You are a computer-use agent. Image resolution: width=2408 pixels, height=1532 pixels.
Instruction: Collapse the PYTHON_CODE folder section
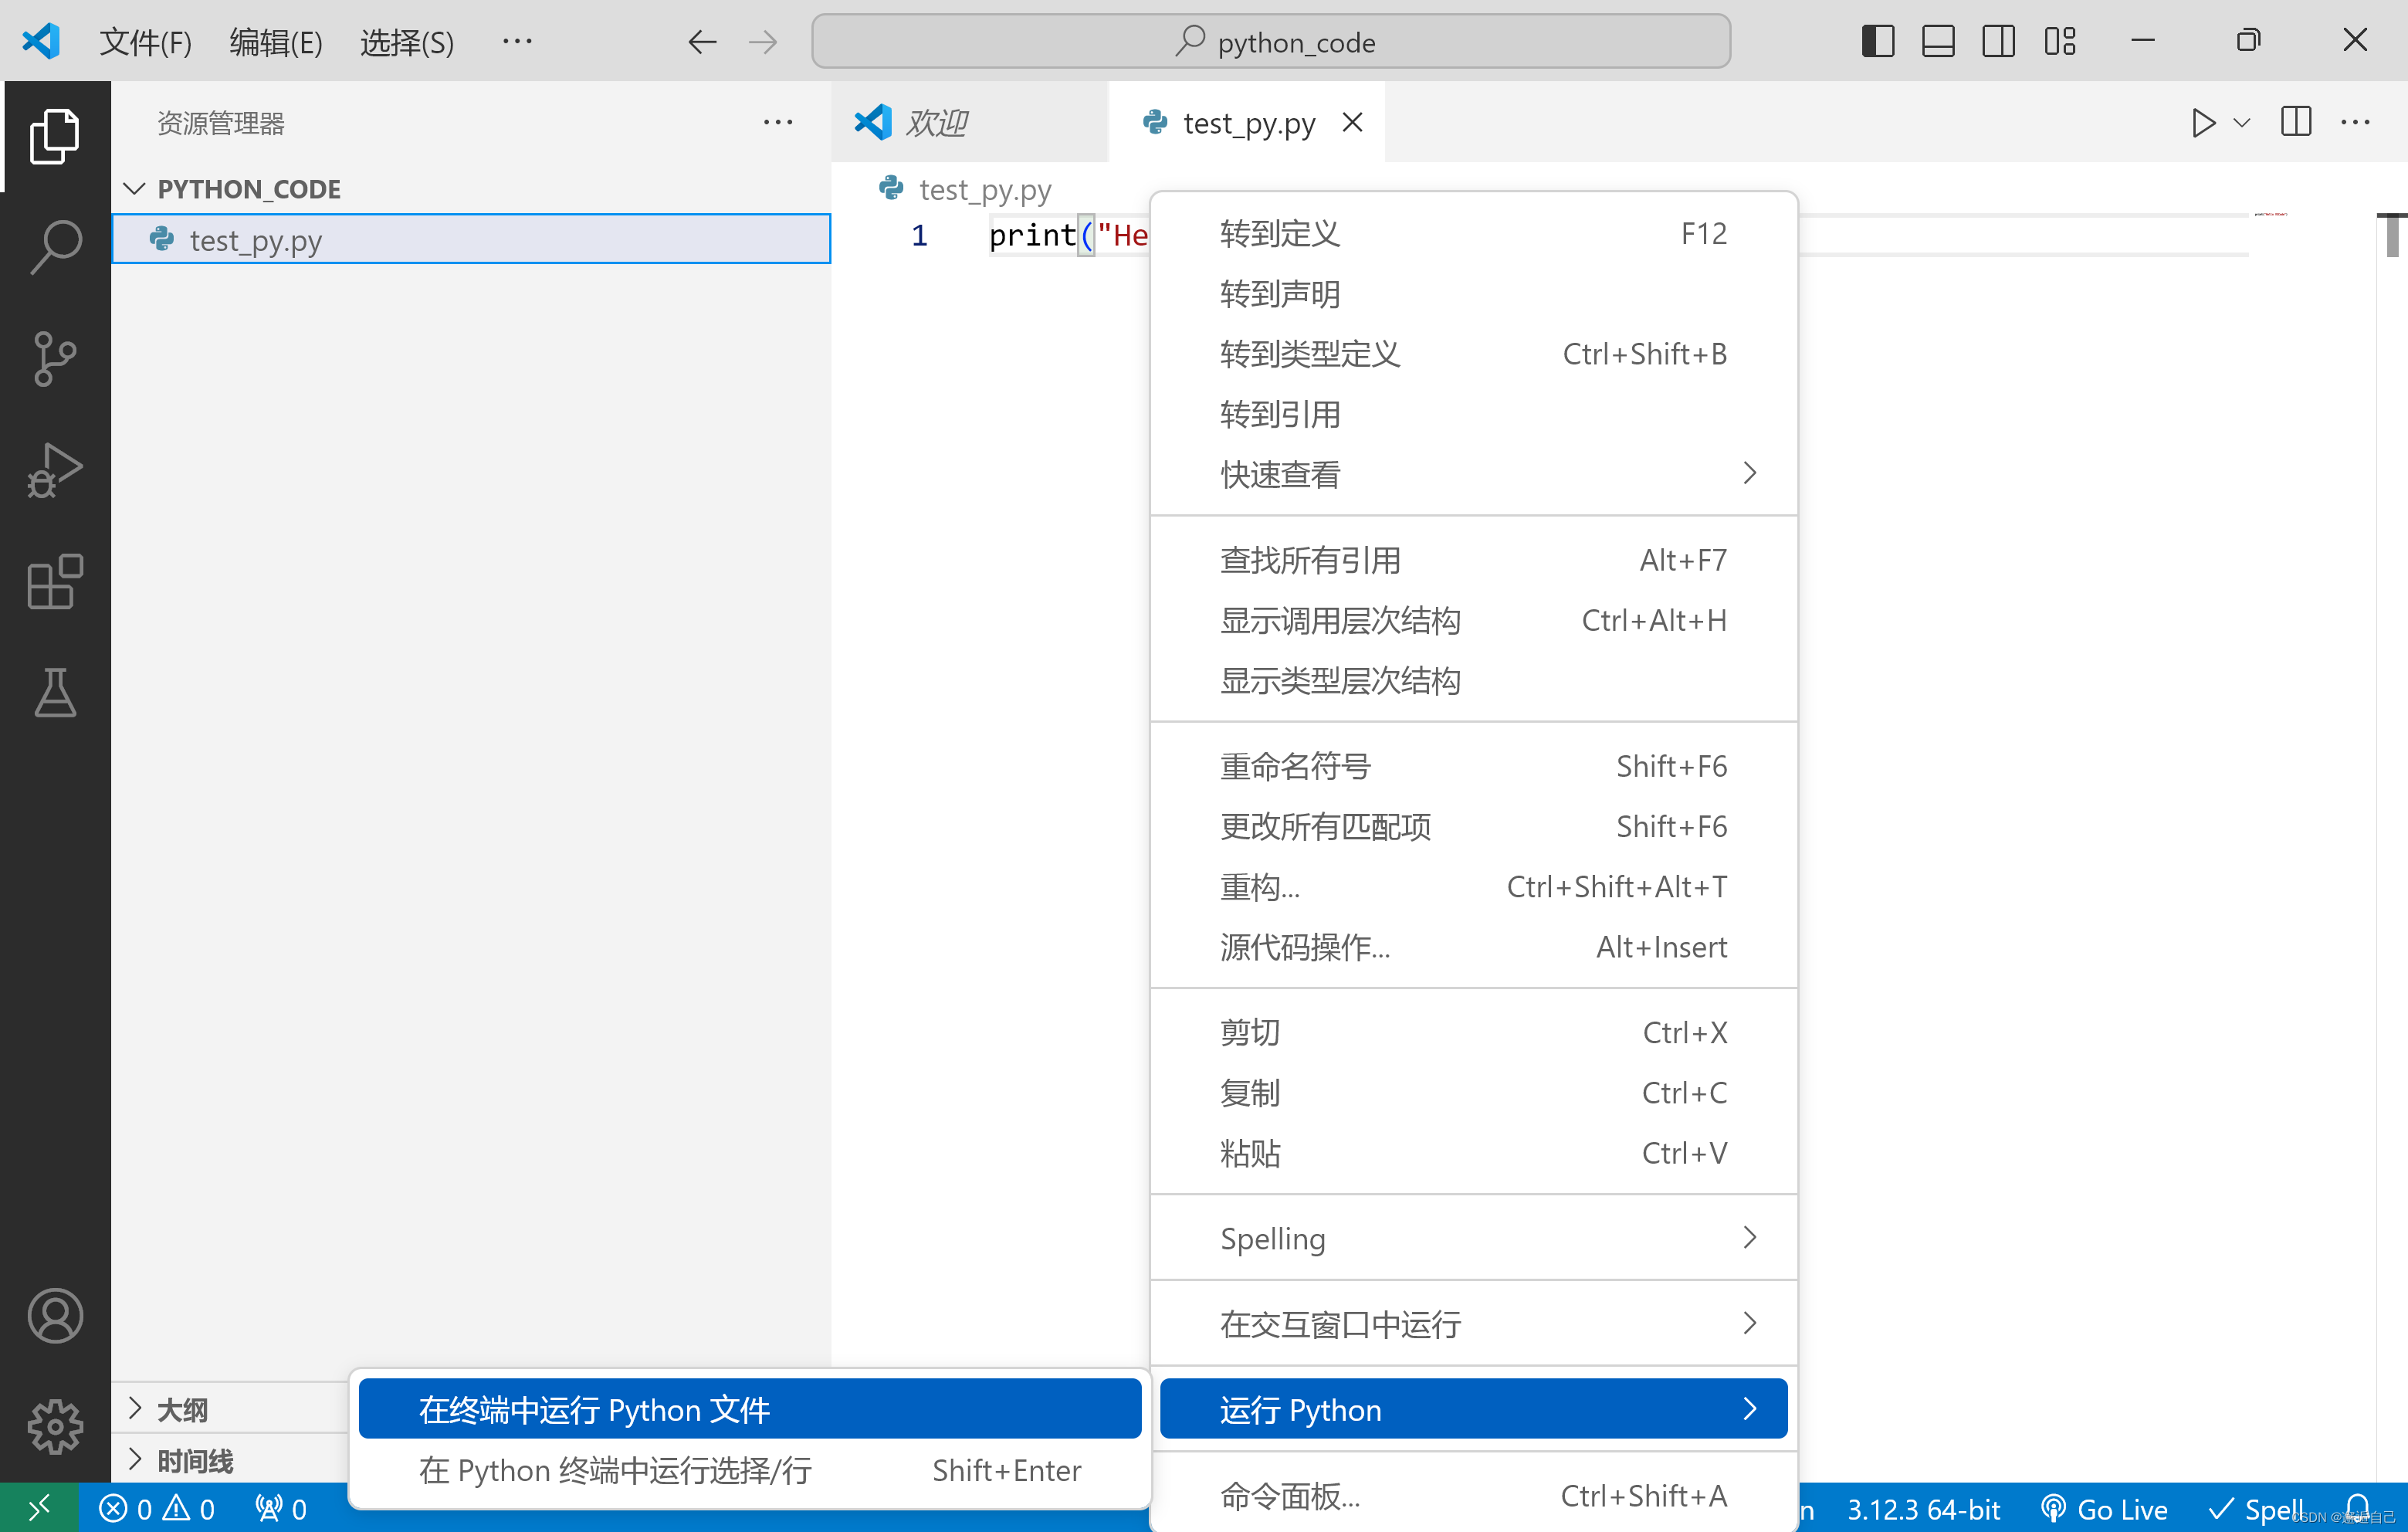tap(135, 188)
